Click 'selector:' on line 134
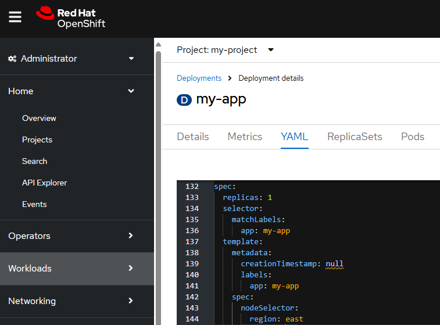The width and height of the screenshot is (440, 325). point(242,209)
